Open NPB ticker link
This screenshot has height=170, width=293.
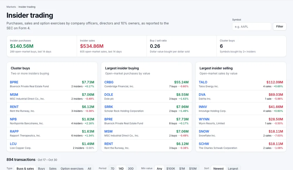pos(13,119)
